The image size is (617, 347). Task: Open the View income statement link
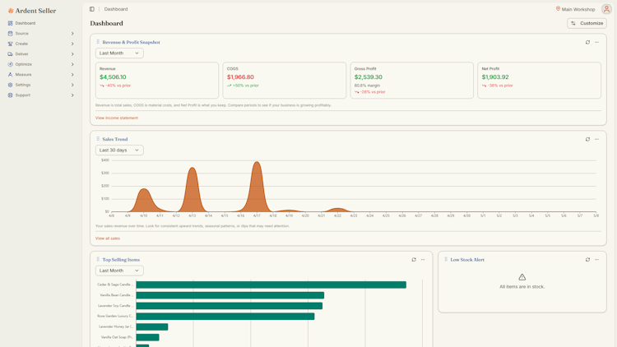[x=117, y=118]
